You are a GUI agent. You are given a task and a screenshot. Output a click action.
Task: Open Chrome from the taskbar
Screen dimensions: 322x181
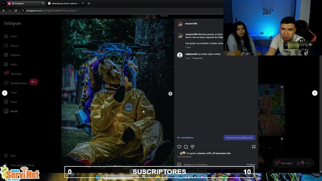[165, 177]
